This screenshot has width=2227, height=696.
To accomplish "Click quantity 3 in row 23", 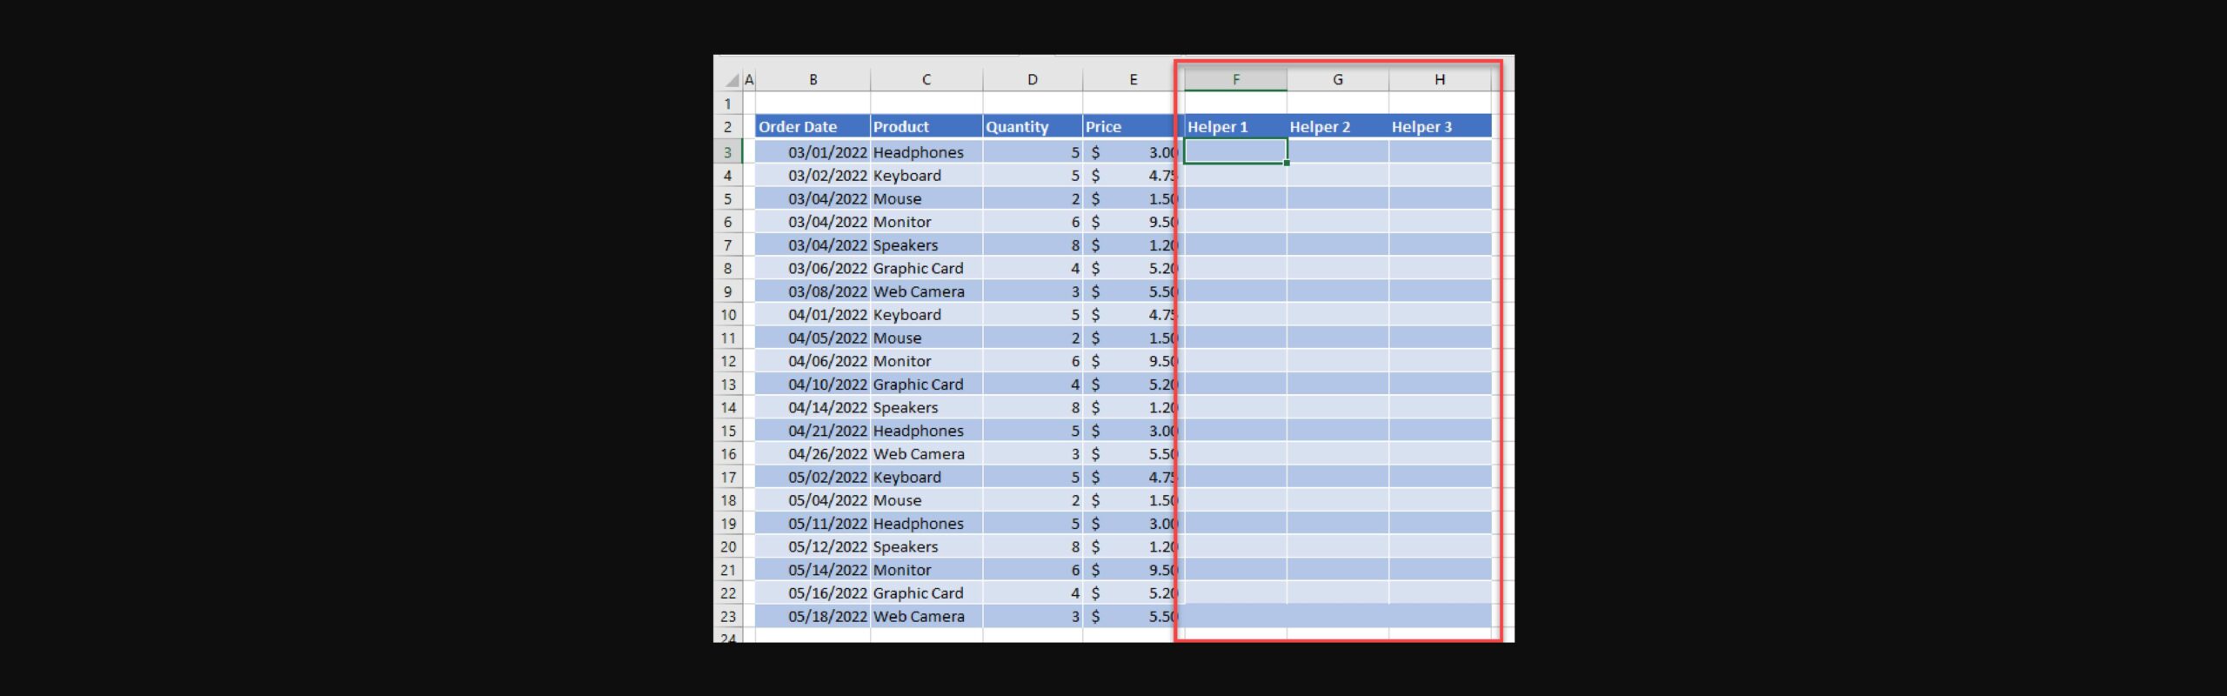I will click(1033, 617).
